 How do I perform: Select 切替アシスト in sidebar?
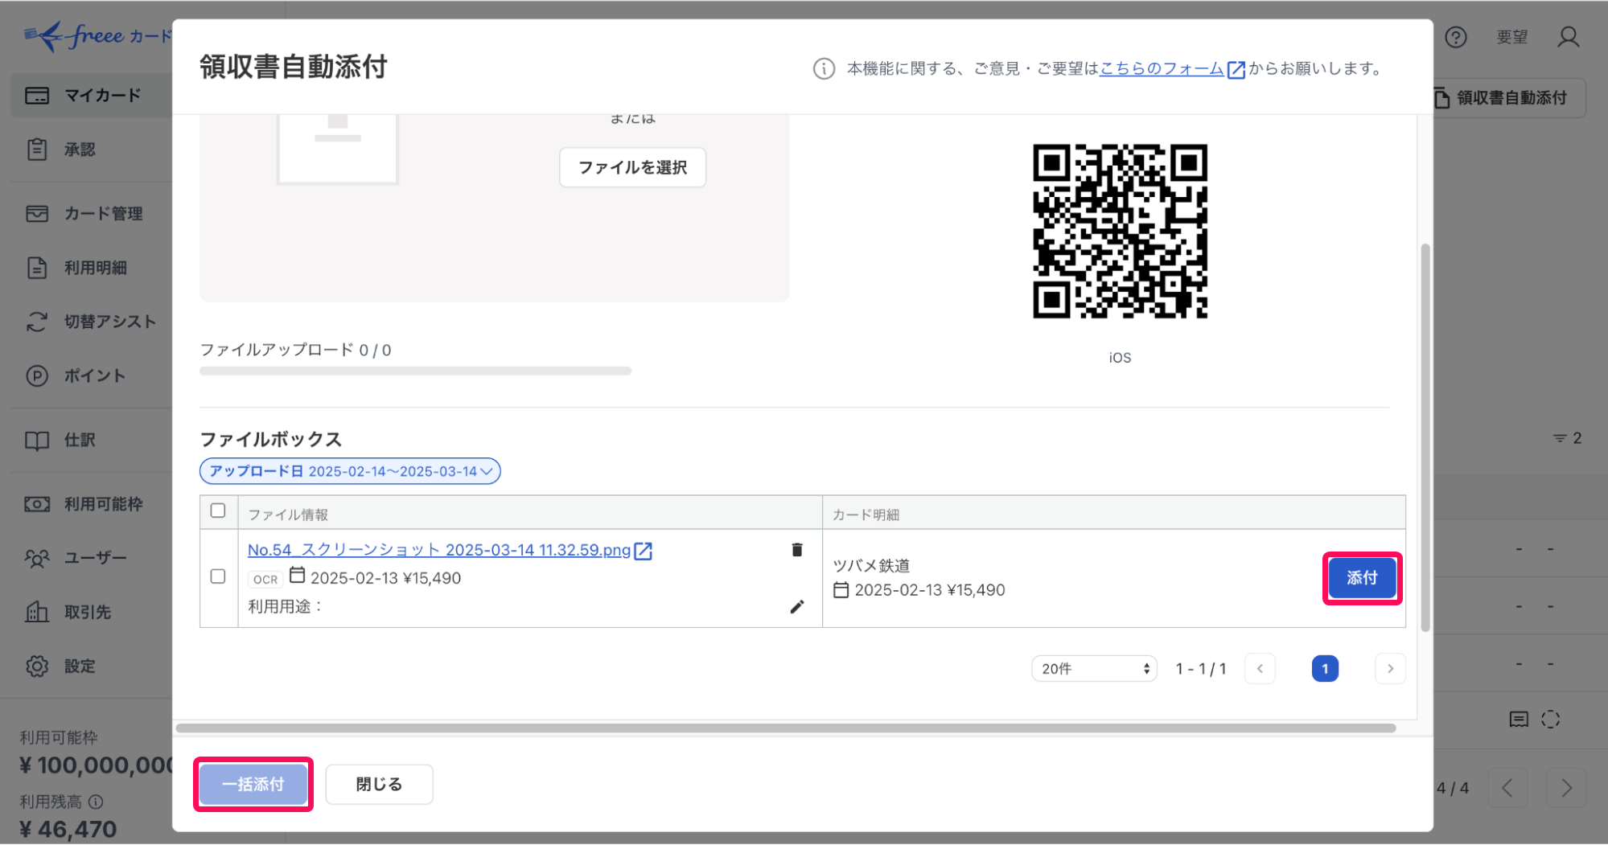(x=91, y=322)
